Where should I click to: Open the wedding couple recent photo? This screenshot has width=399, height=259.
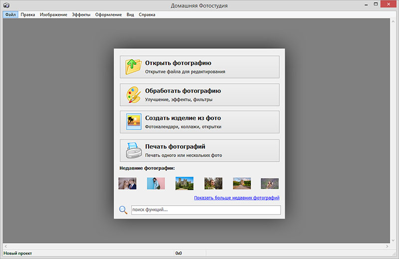coord(128,183)
